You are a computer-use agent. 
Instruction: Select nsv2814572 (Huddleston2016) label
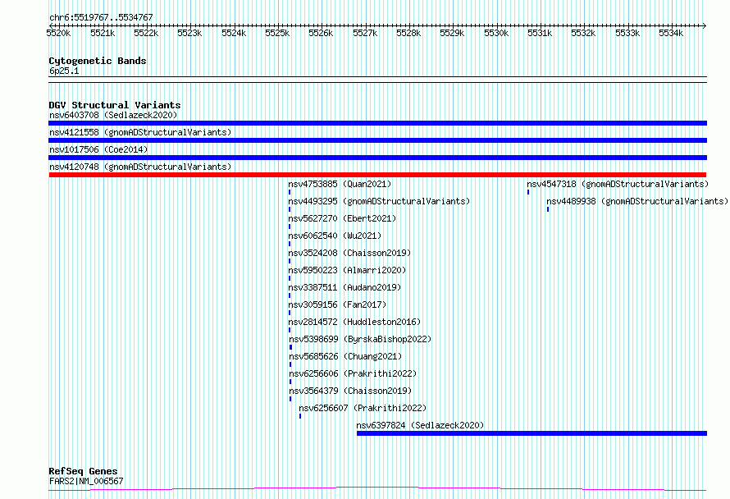354,322
